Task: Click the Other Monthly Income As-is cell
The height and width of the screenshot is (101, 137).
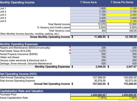Action: [88, 34]
